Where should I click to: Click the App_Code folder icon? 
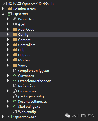point(15,29)
